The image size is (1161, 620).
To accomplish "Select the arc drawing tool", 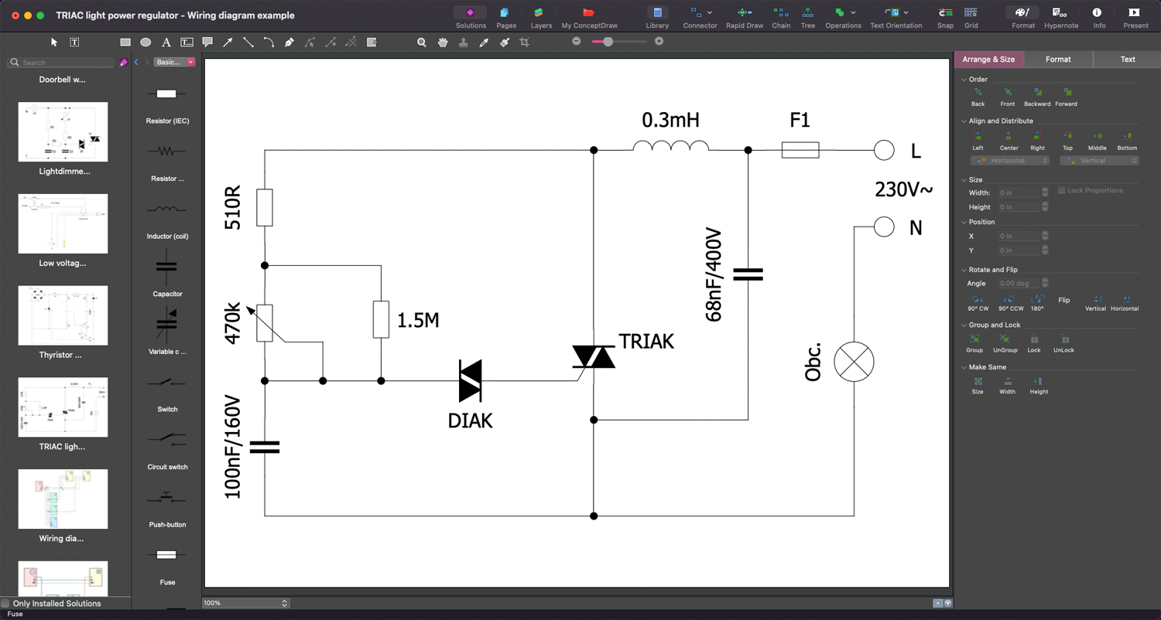I will pyautogui.click(x=269, y=43).
